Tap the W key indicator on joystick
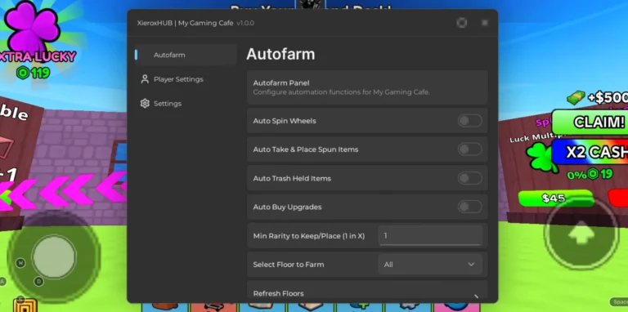 coord(20,263)
